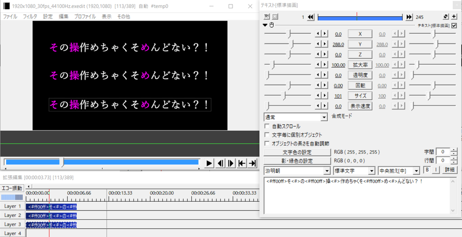Open the 標準文字 text style dropdown

click(354, 171)
